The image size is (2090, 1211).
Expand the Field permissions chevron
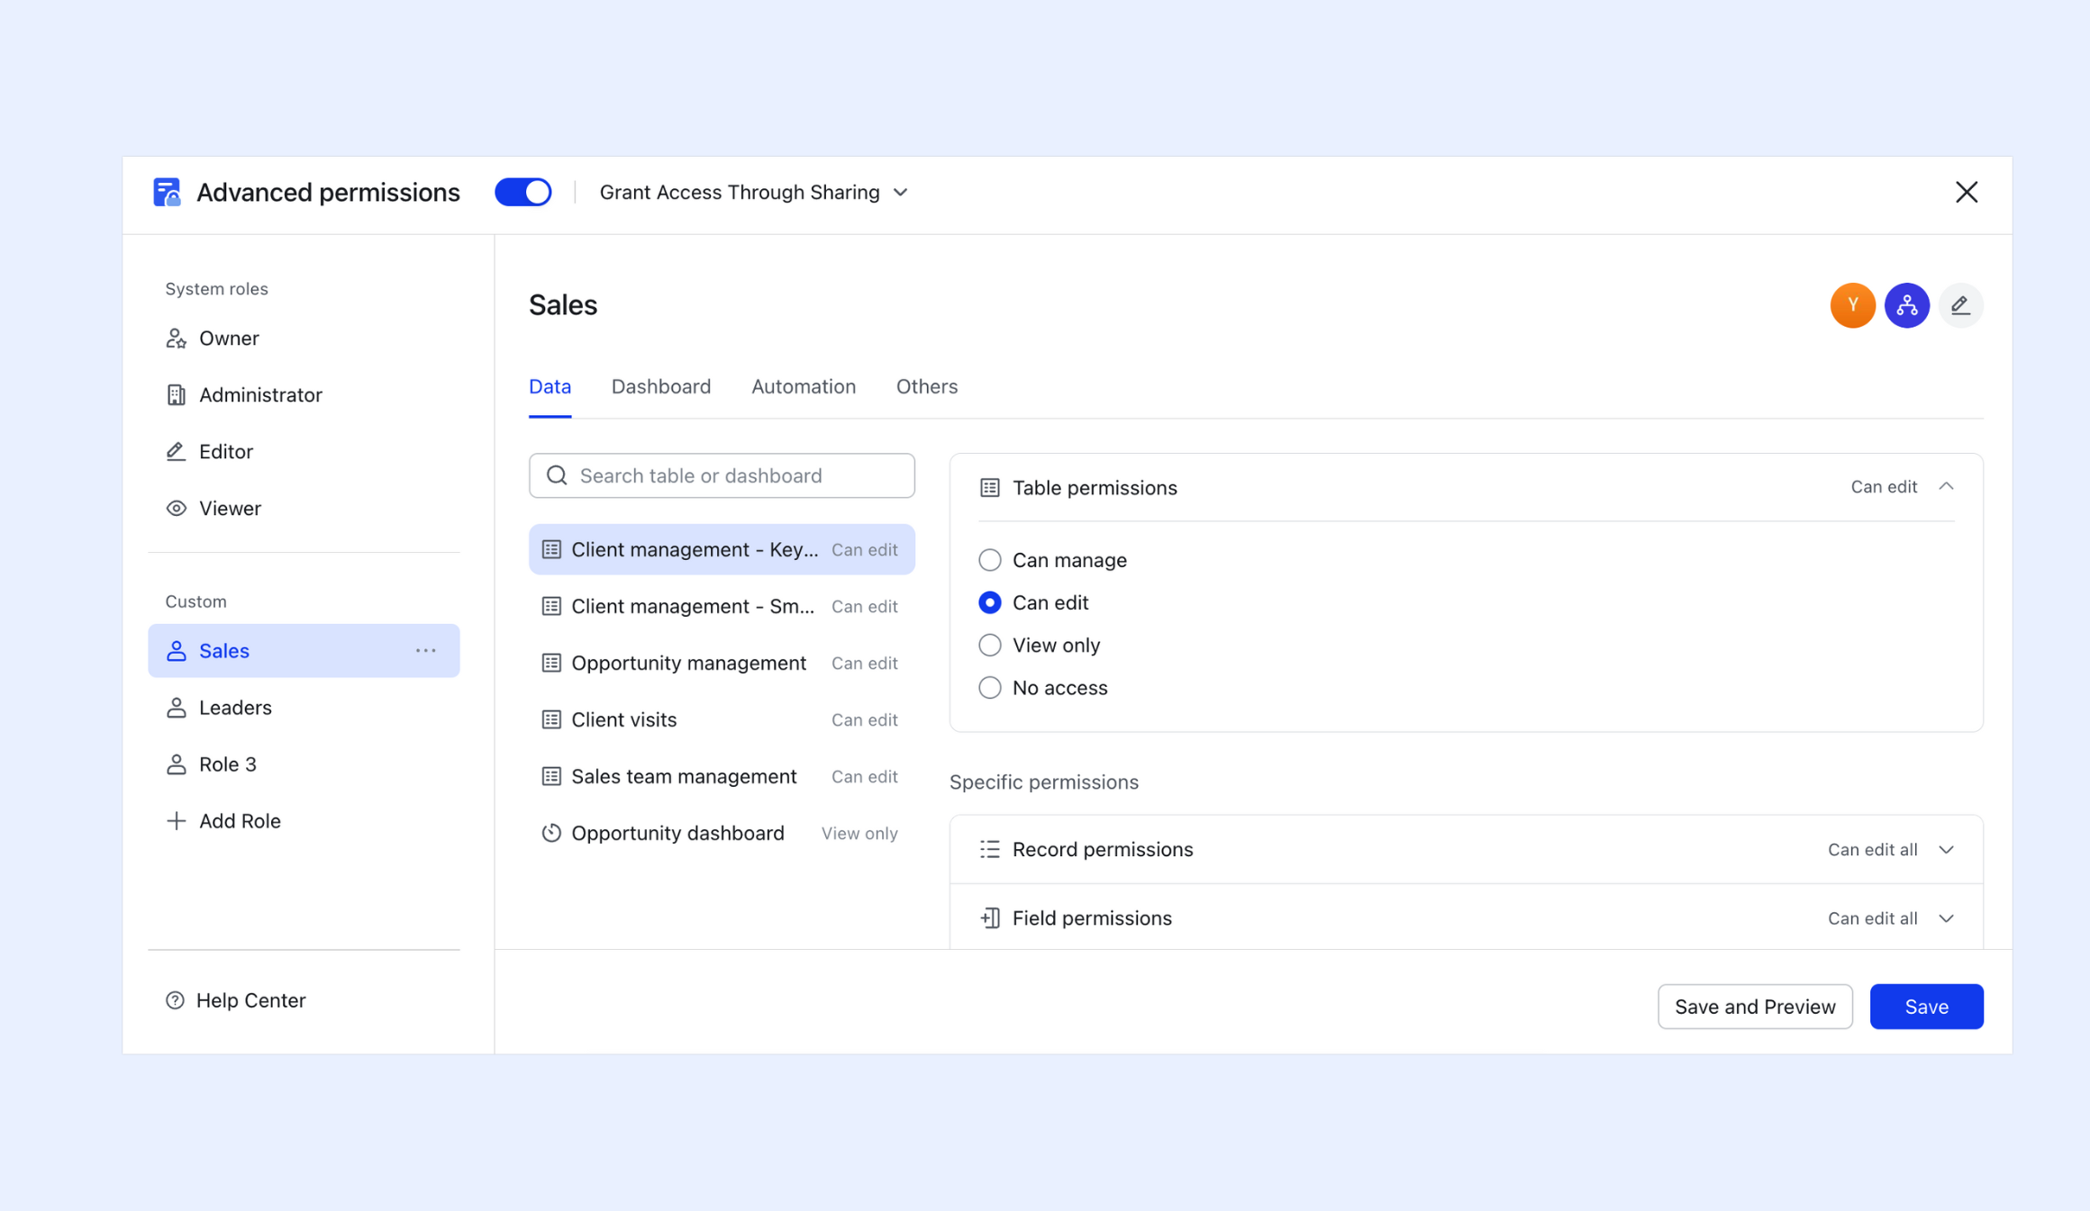(x=1946, y=918)
